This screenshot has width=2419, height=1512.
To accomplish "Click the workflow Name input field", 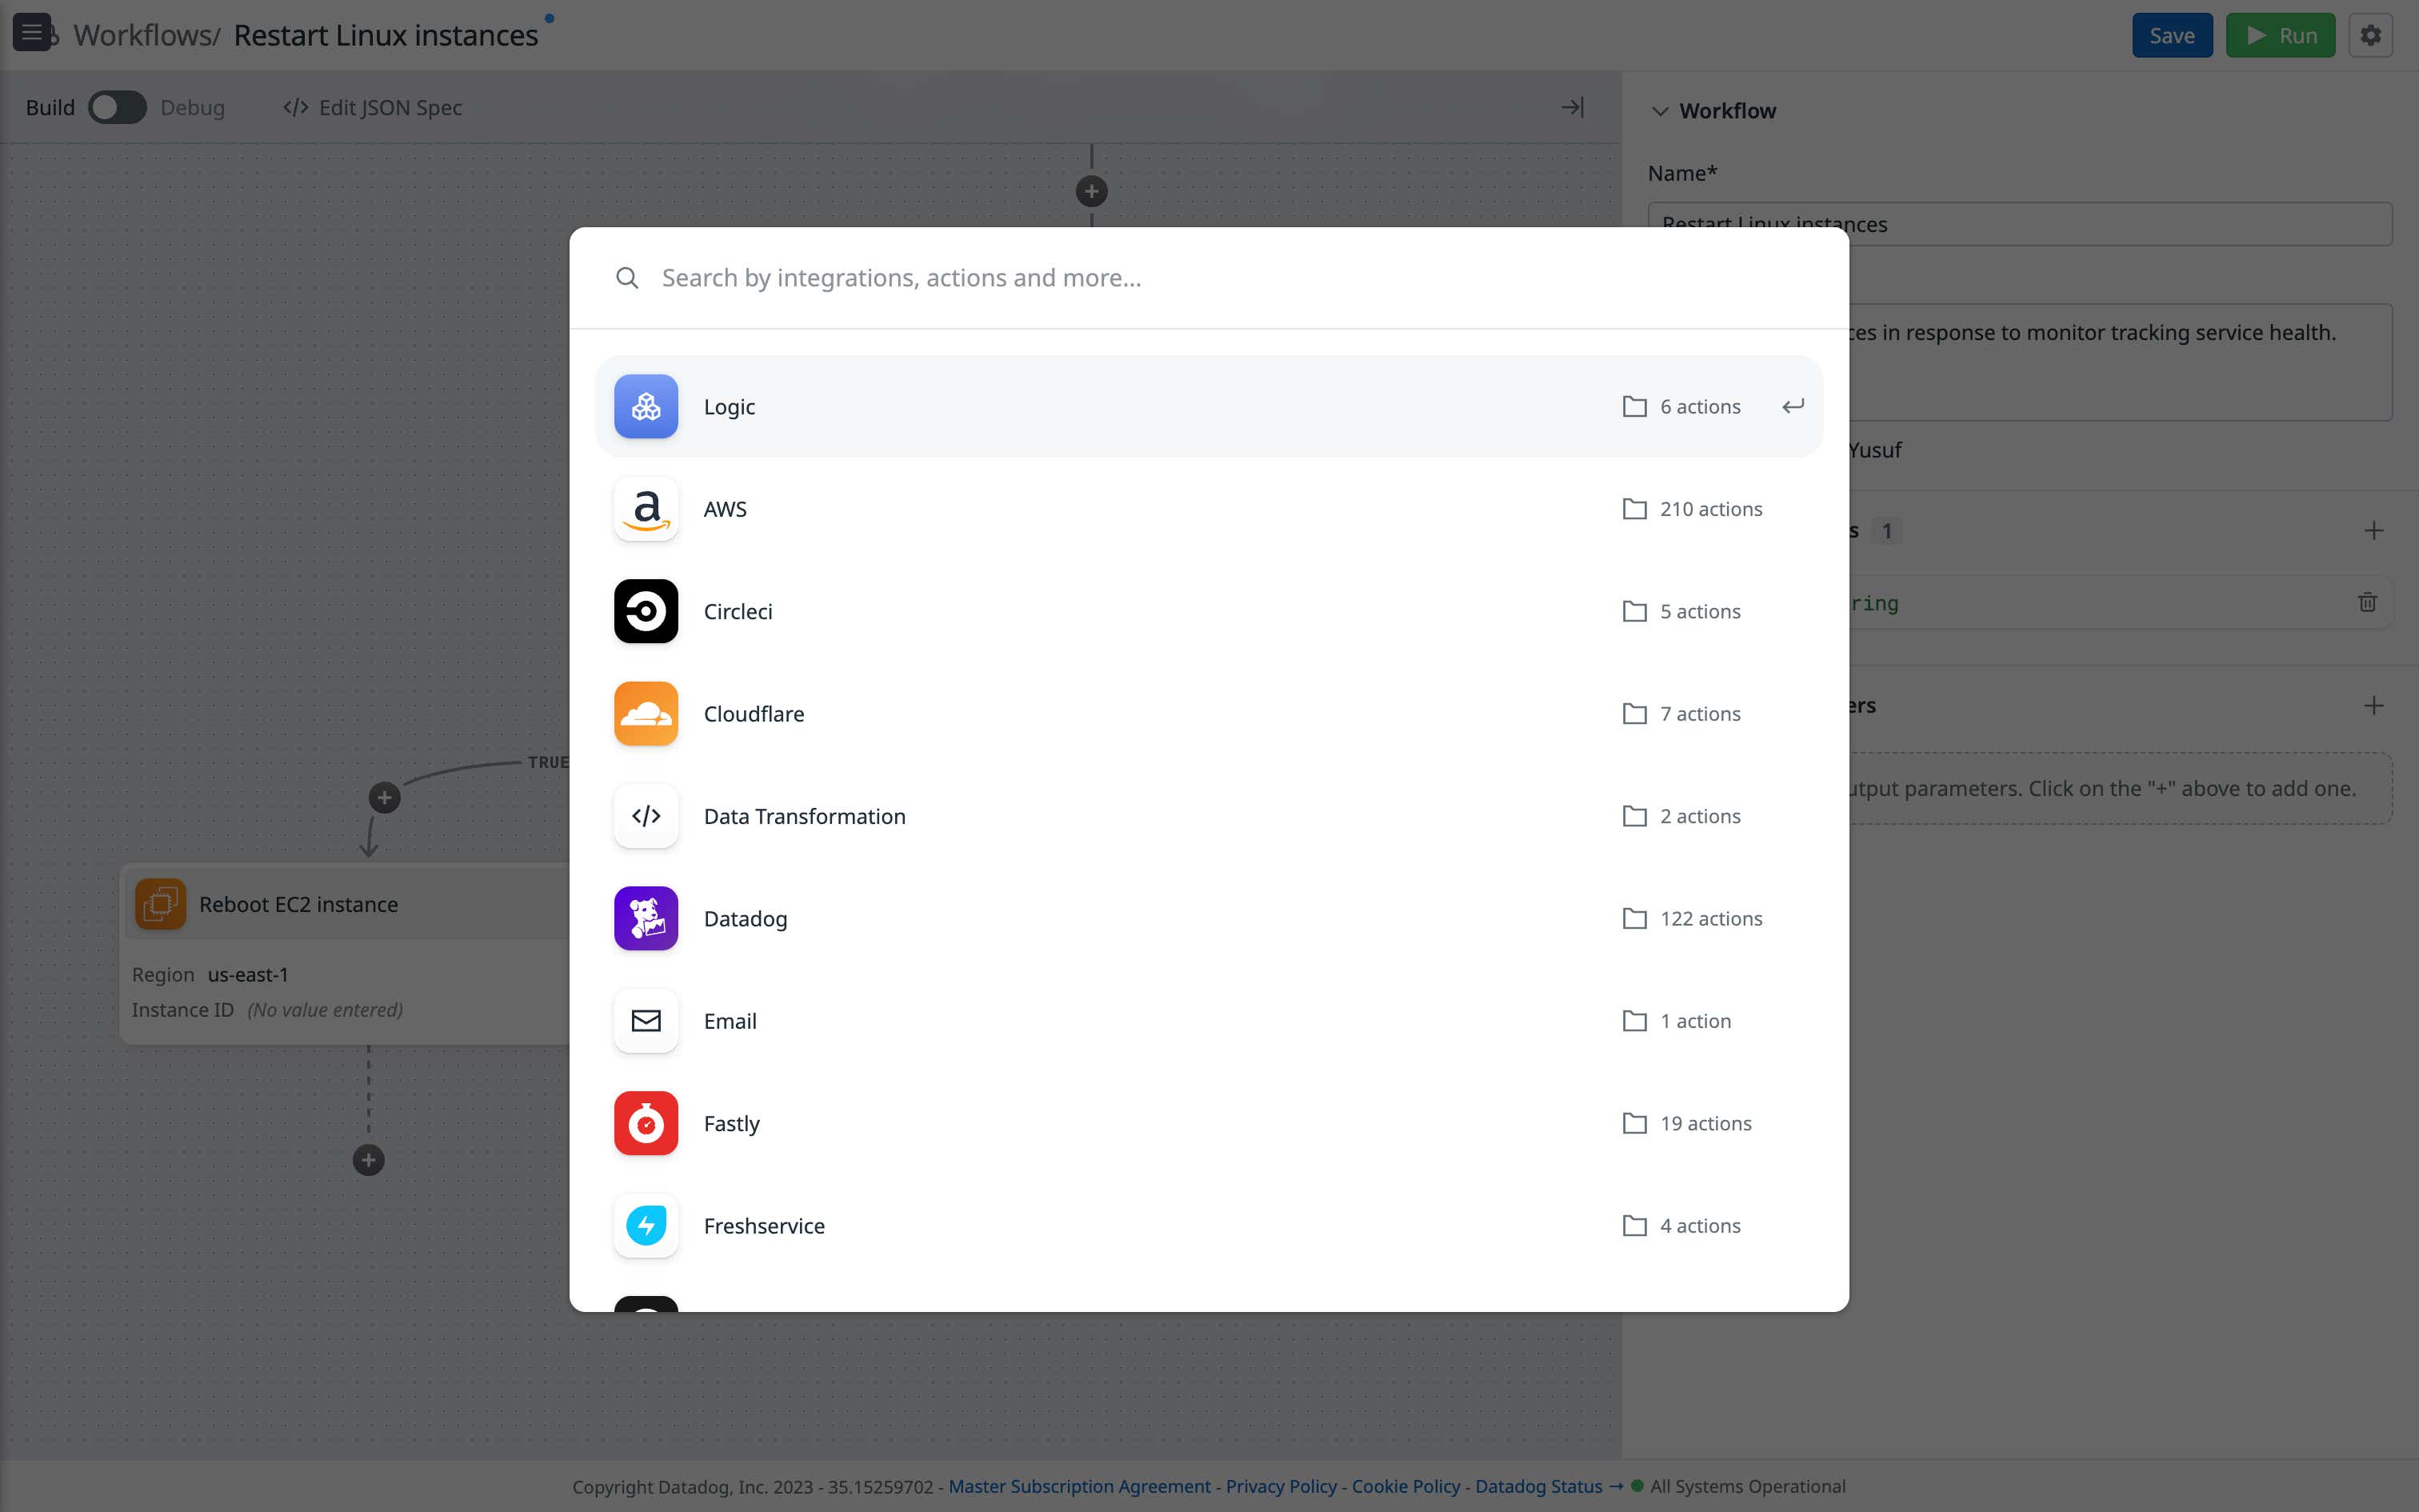I will tap(2019, 224).
